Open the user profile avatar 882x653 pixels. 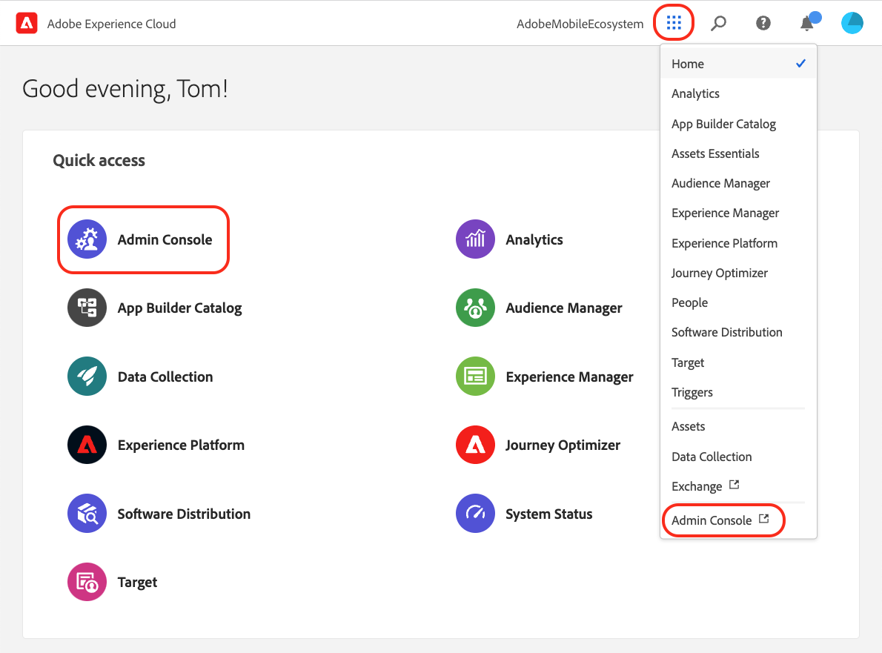click(x=852, y=23)
